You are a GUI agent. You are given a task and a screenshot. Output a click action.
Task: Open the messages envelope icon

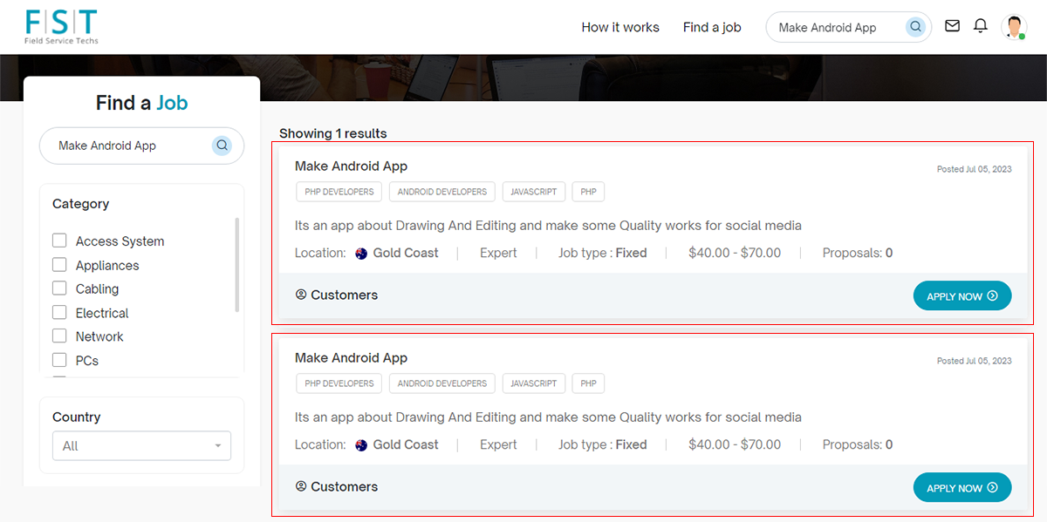(953, 26)
